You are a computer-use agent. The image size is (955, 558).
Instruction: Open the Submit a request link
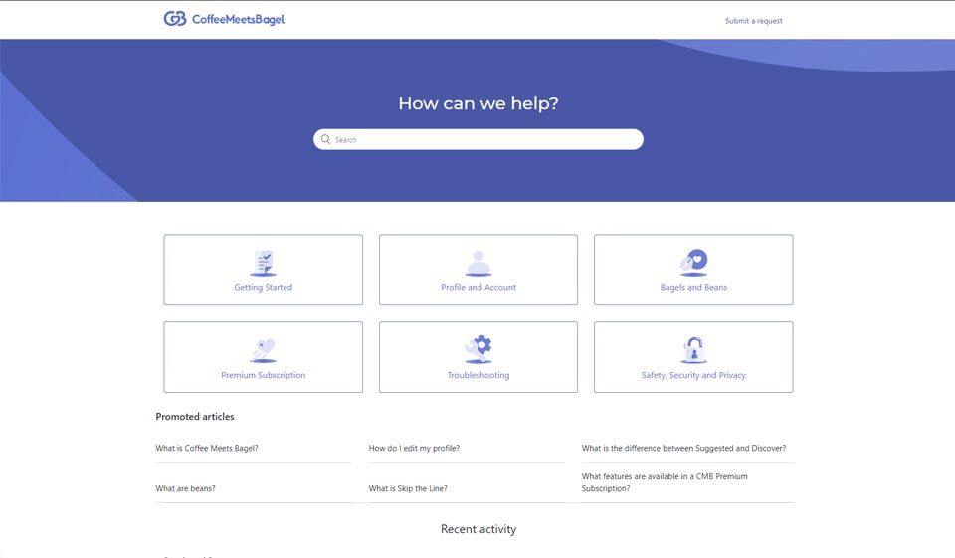753,21
